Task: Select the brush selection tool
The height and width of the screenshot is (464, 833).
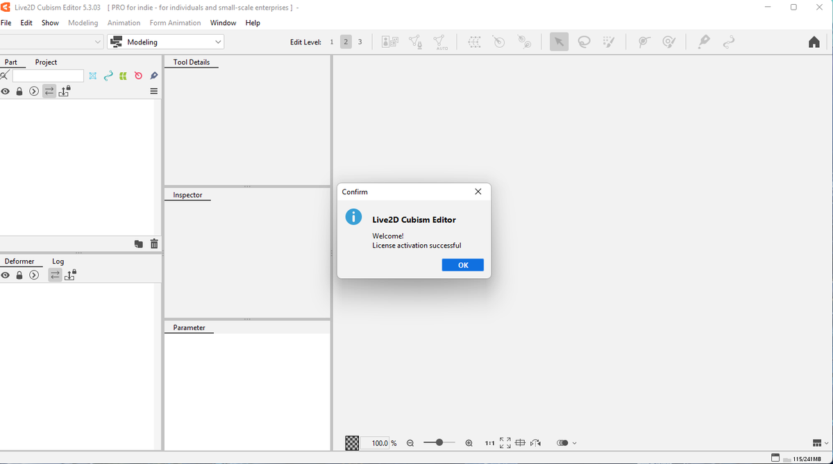Action: click(x=609, y=42)
